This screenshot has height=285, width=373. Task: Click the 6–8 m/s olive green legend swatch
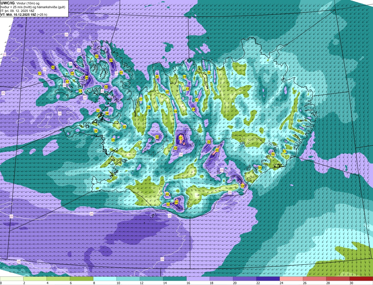point(82,279)
